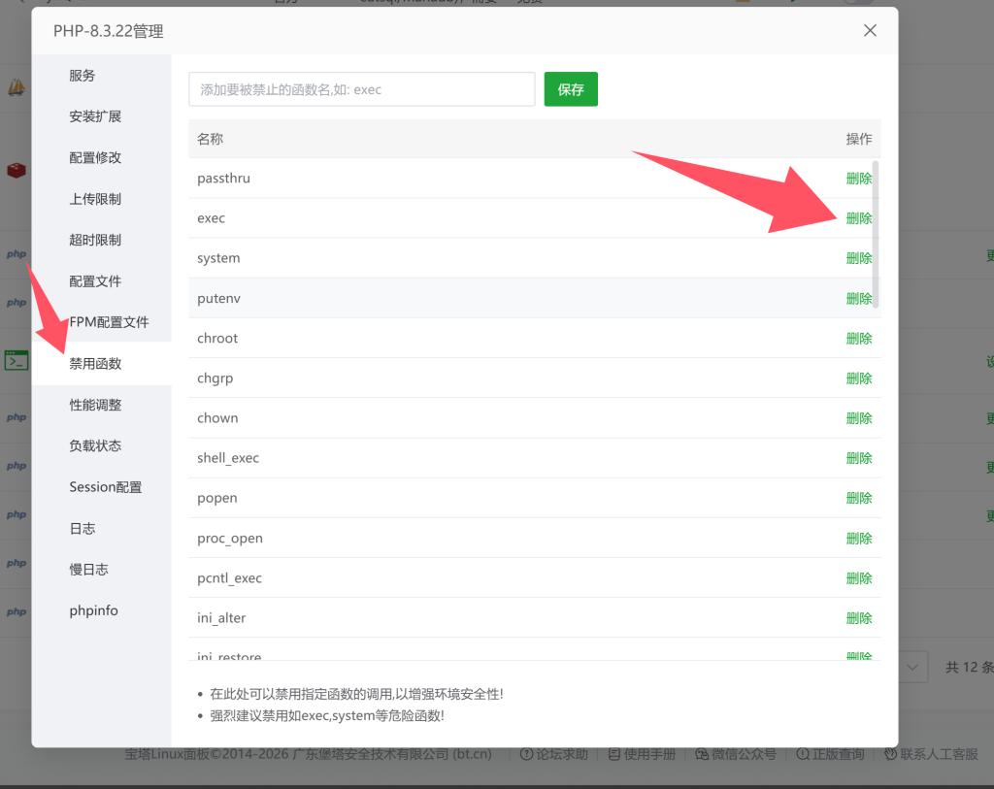
Task: Delete the chgrp function entry
Action: [859, 378]
